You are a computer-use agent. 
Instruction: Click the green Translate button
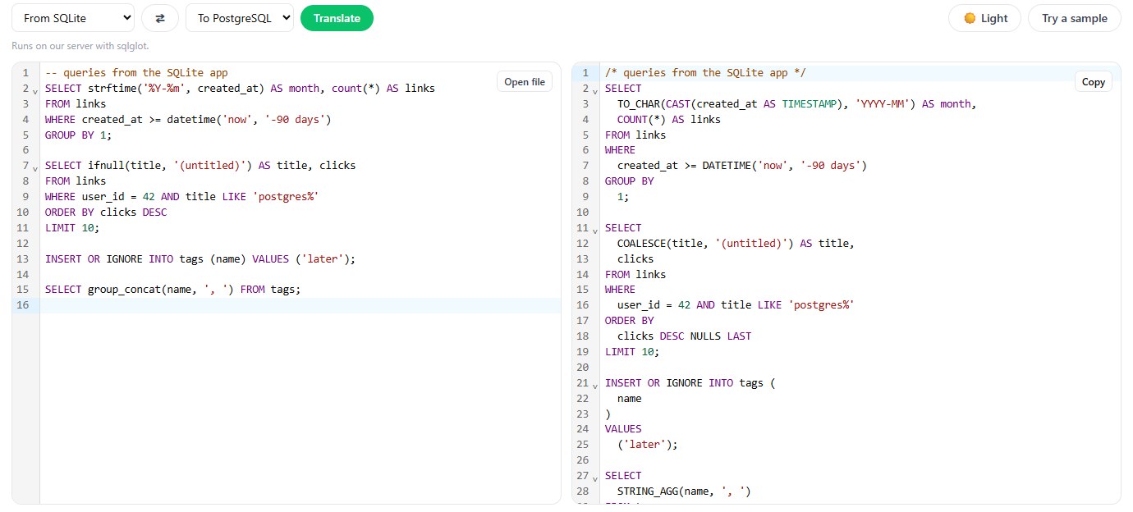click(x=337, y=18)
